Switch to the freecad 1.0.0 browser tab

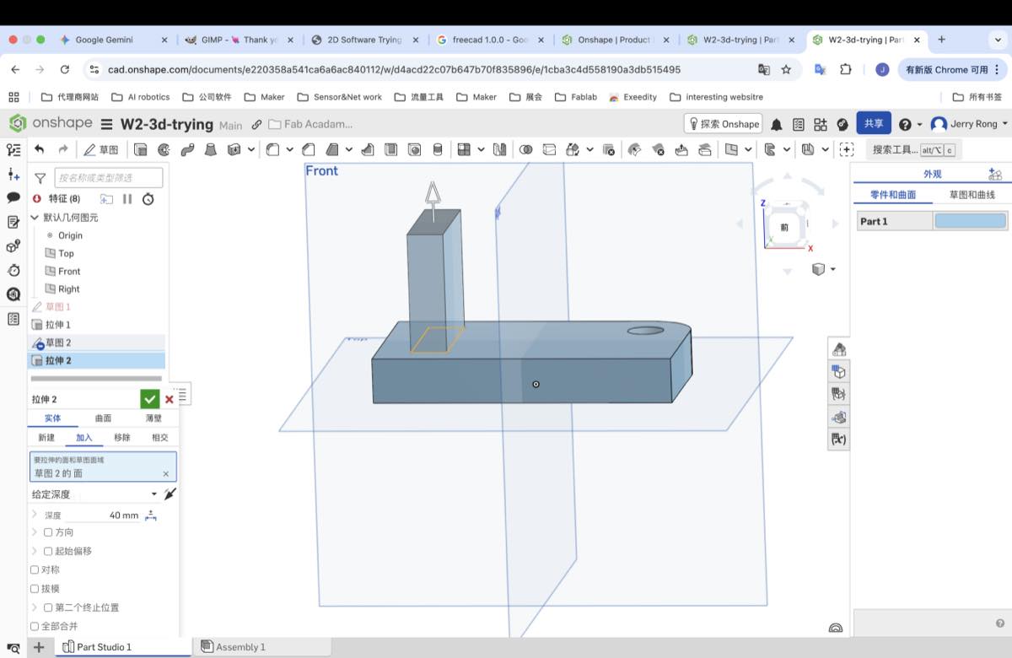(x=491, y=40)
